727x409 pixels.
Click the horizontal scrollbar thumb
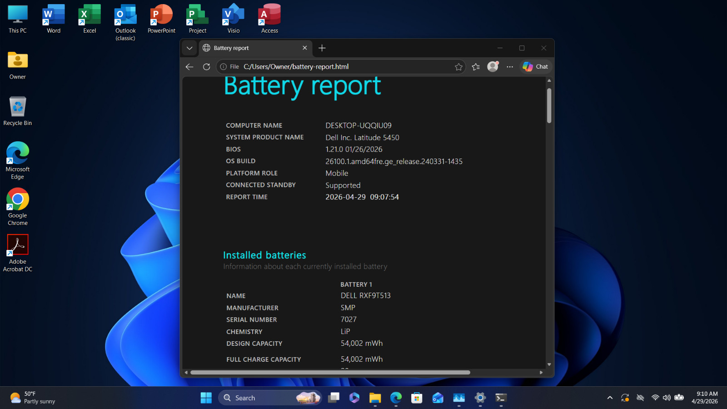[x=330, y=372]
